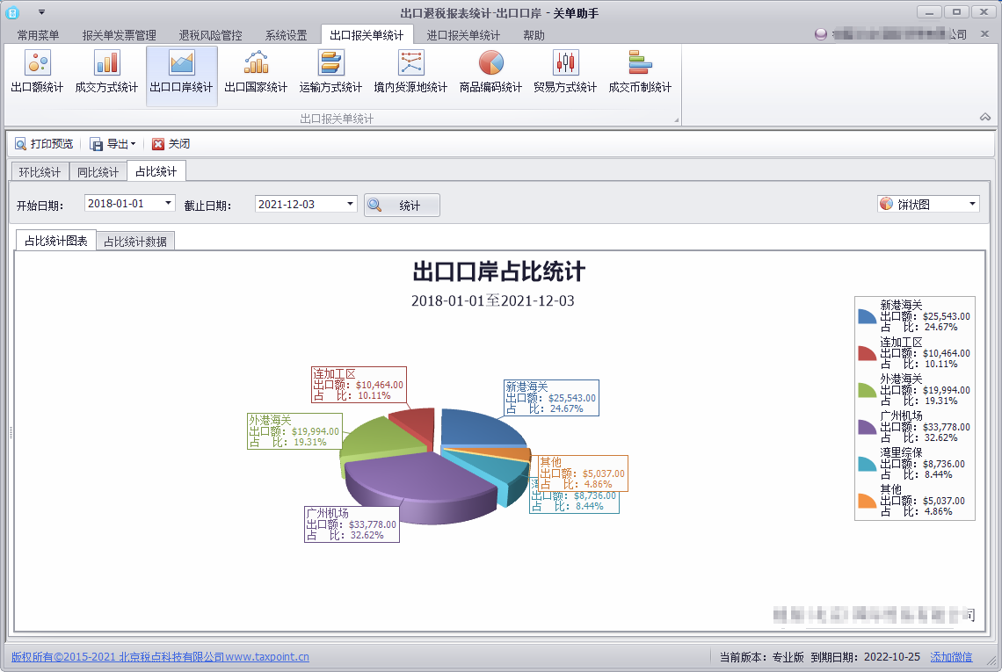Switch to 报关单发票管理 ribbon tab
The height and width of the screenshot is (672, 1002).
120,35
